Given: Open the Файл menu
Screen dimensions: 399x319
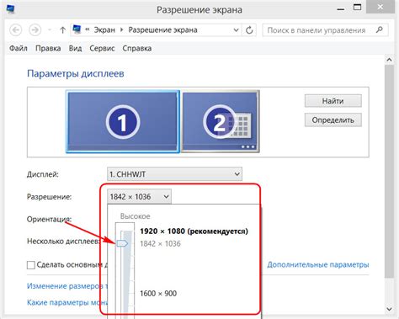Looking at the screenshot, I should coord(19,48).
